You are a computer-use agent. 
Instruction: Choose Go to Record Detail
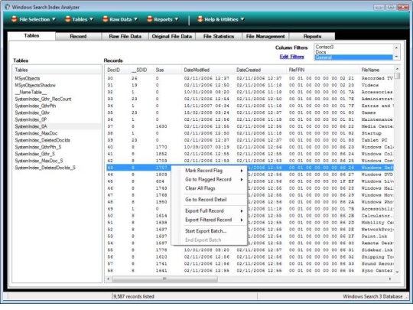point(206,200)
